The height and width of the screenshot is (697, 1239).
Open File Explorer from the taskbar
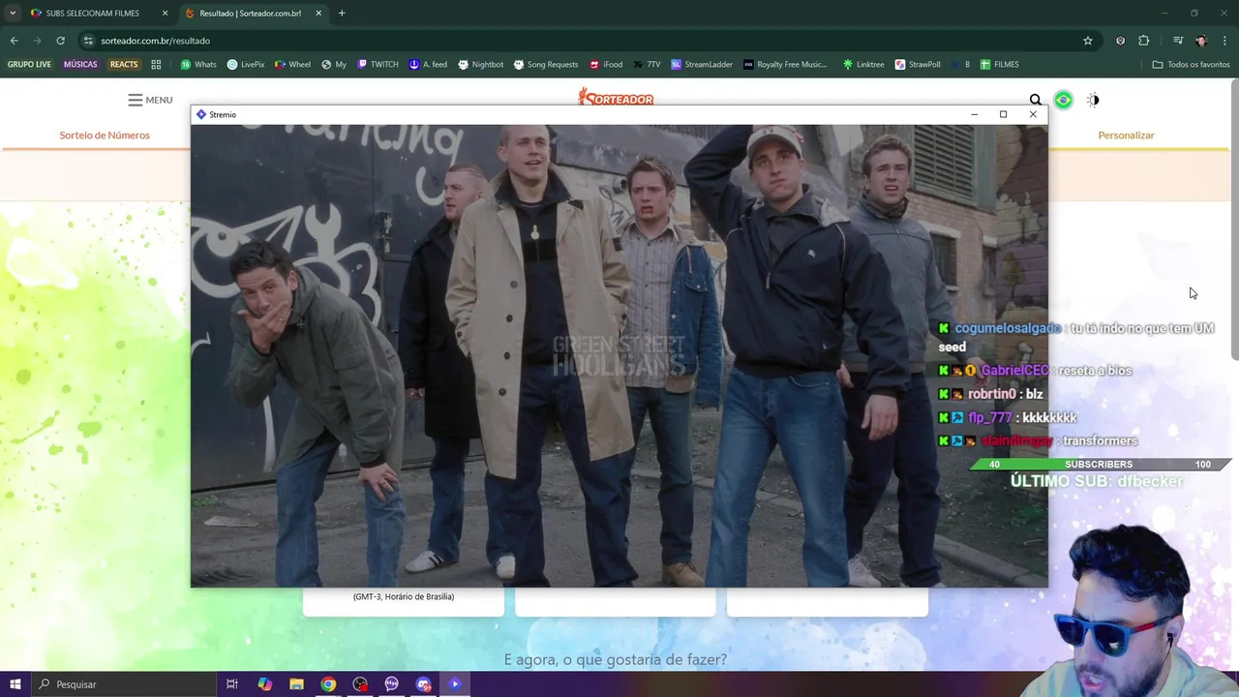coord(296,684)
